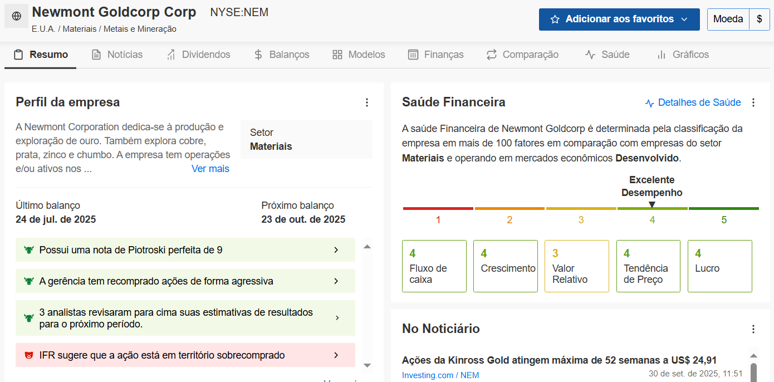Click the star icon in the favorites button
This screenshot has height=382, width=774.
click(x=555, y=19)
